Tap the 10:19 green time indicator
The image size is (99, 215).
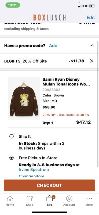point(13,5)
